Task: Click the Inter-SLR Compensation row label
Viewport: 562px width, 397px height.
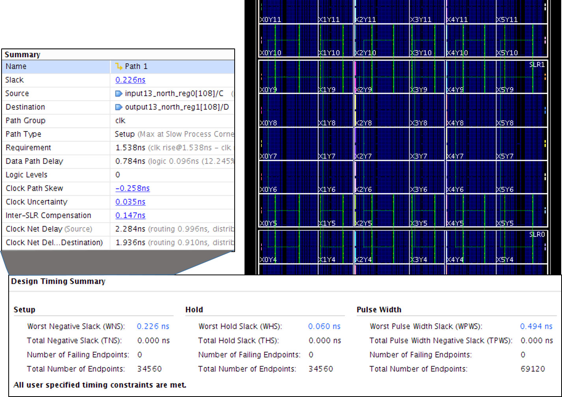Action: (x=48, y=215)
